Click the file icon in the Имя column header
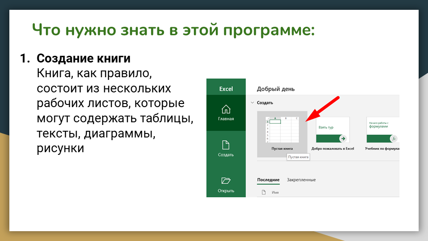The image size is (428, 241). click(x=263, y=192)
